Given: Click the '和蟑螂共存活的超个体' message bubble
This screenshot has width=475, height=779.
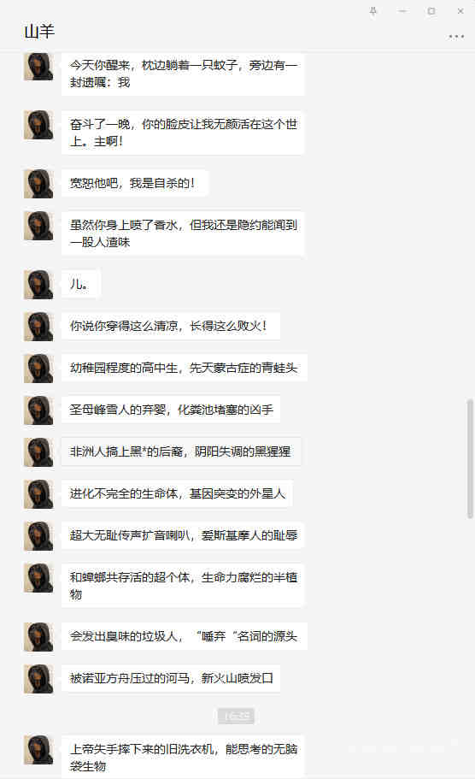Looking at the screenshot, I should click(183, 586).
